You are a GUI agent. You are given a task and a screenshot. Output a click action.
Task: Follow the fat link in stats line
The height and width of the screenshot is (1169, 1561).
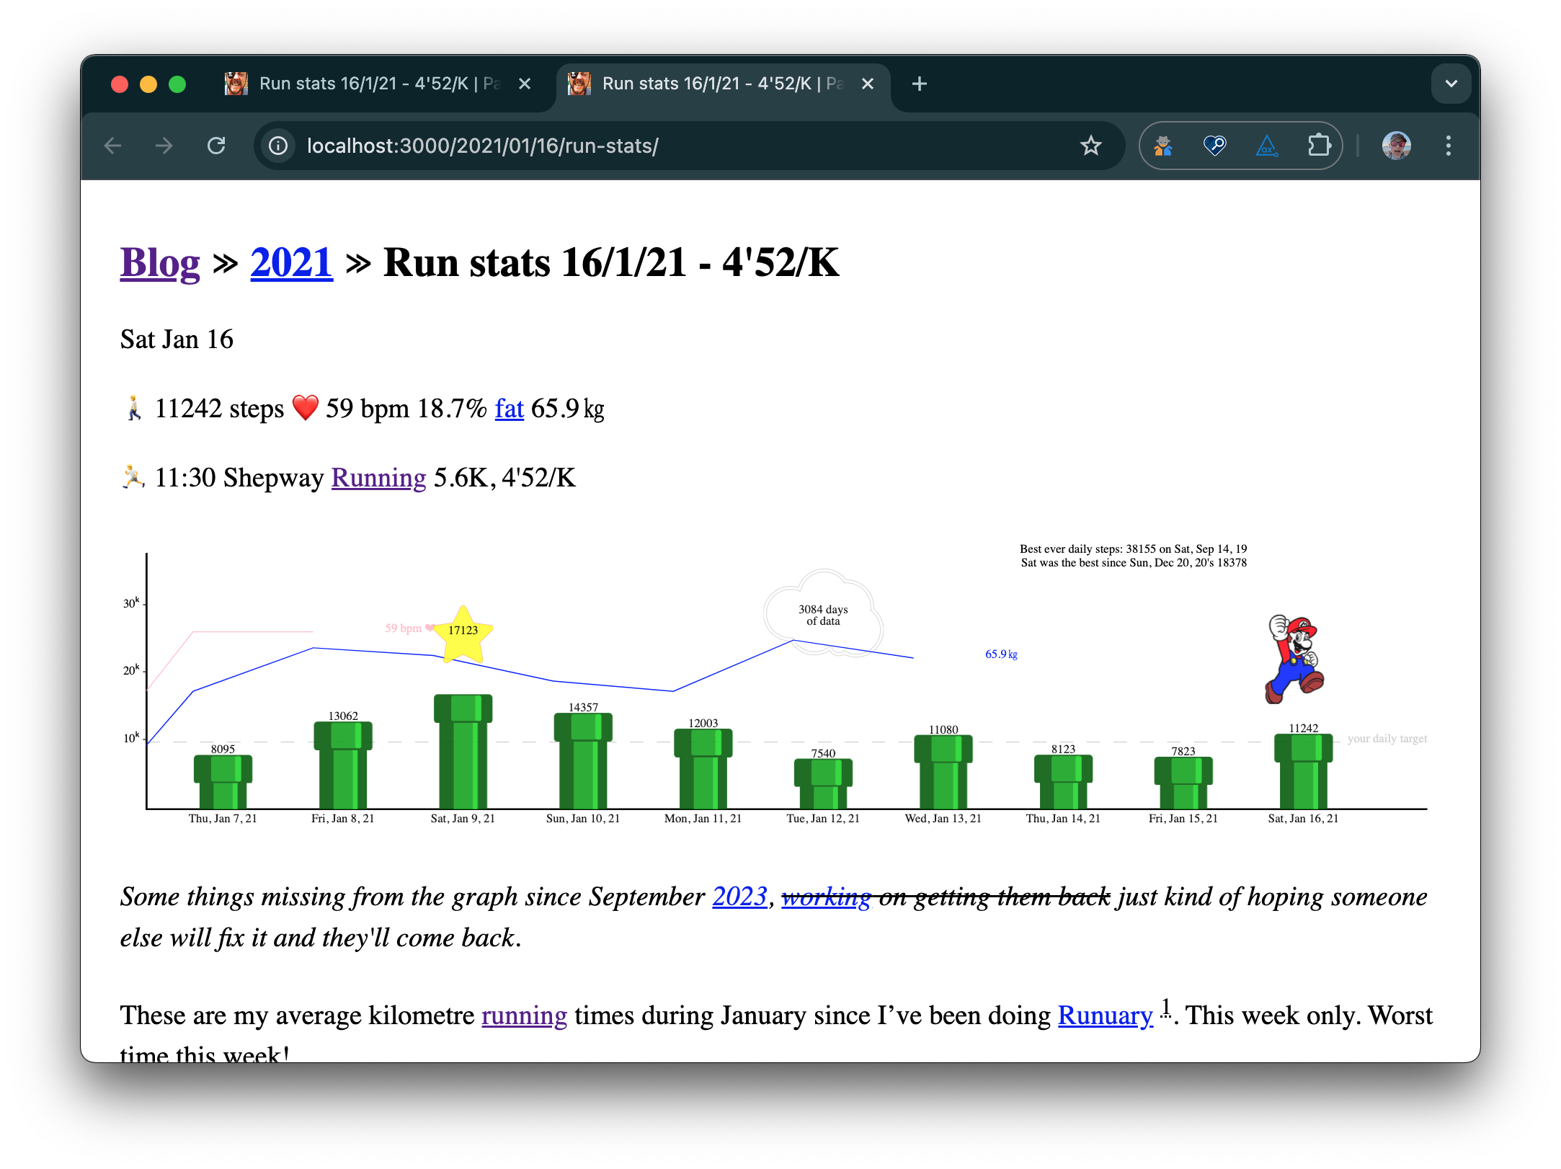[x=509, y=409]
